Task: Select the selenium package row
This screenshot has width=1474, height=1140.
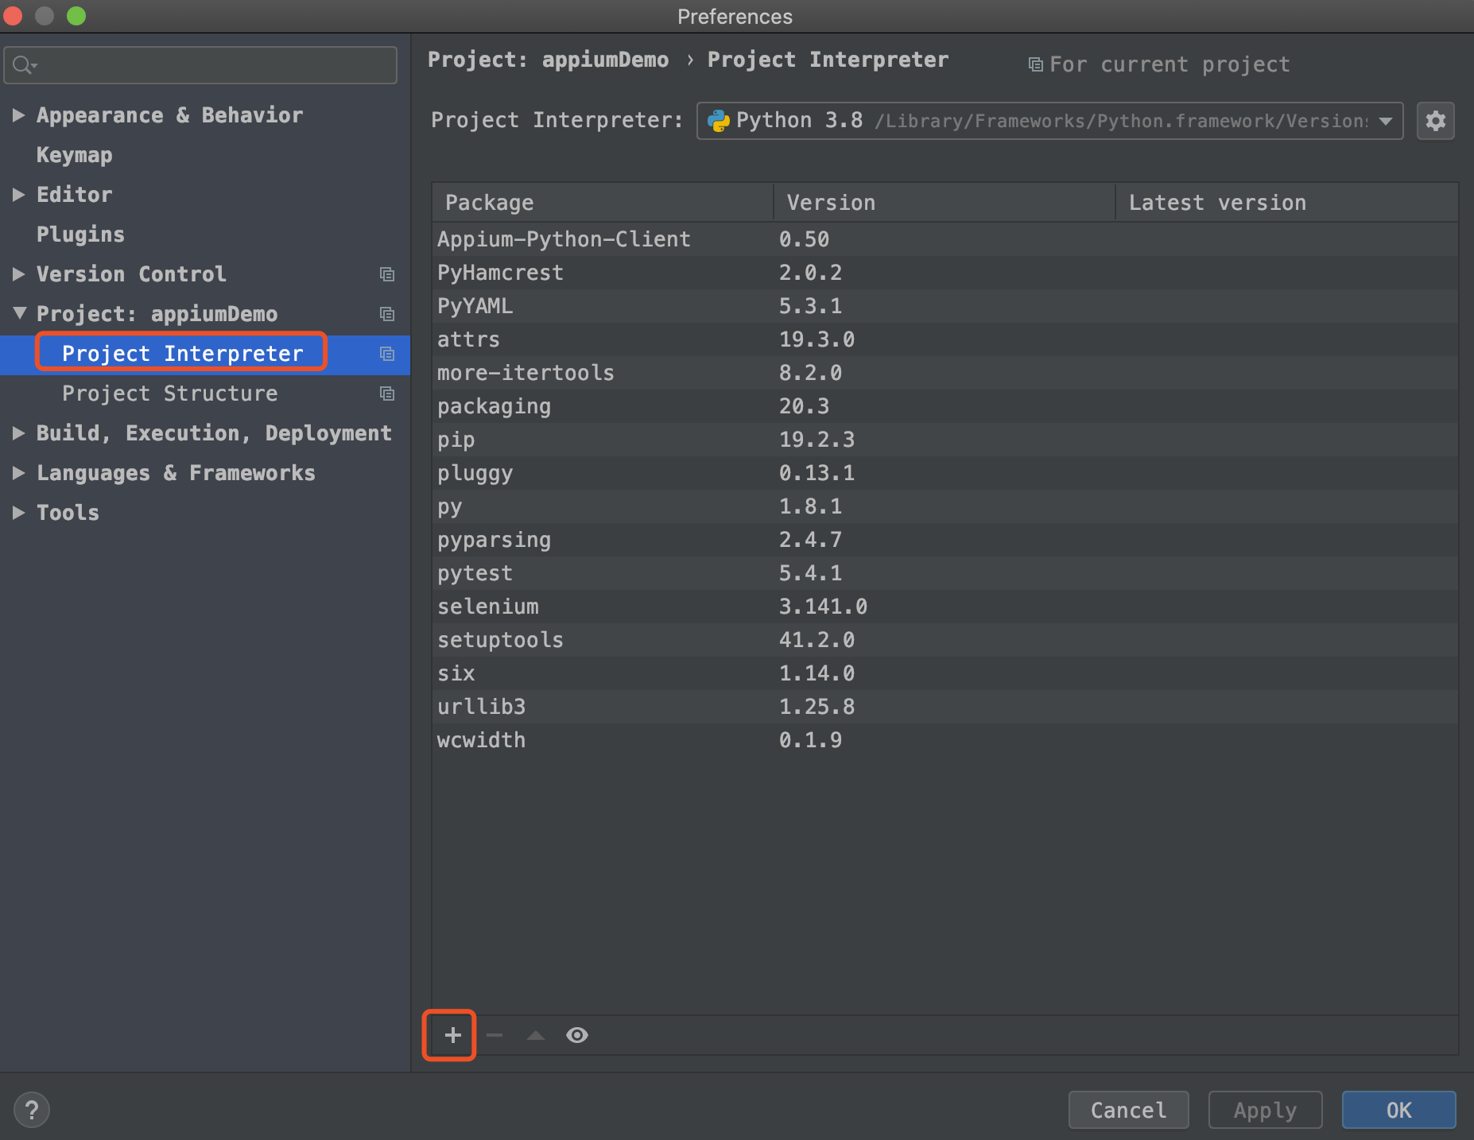Action: [x=945, y=607]
